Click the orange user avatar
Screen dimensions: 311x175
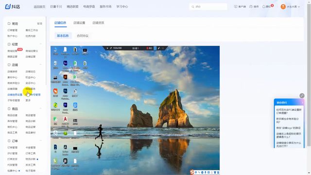(283, 6)
